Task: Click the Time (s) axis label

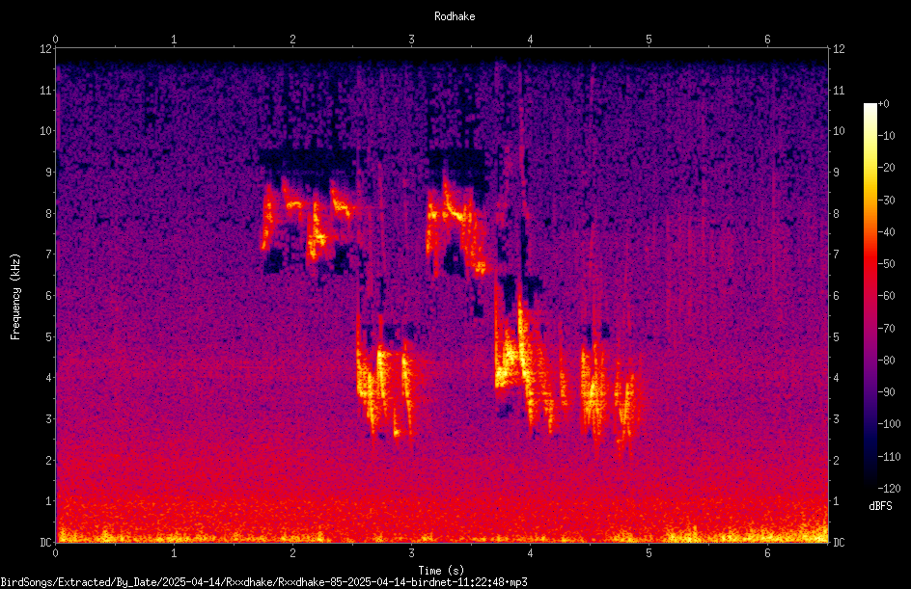Action: [441, 571]
